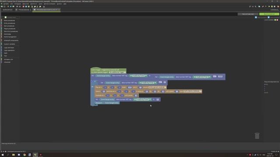
Task: Open Chrome from the taskbar
Action: 24,155
